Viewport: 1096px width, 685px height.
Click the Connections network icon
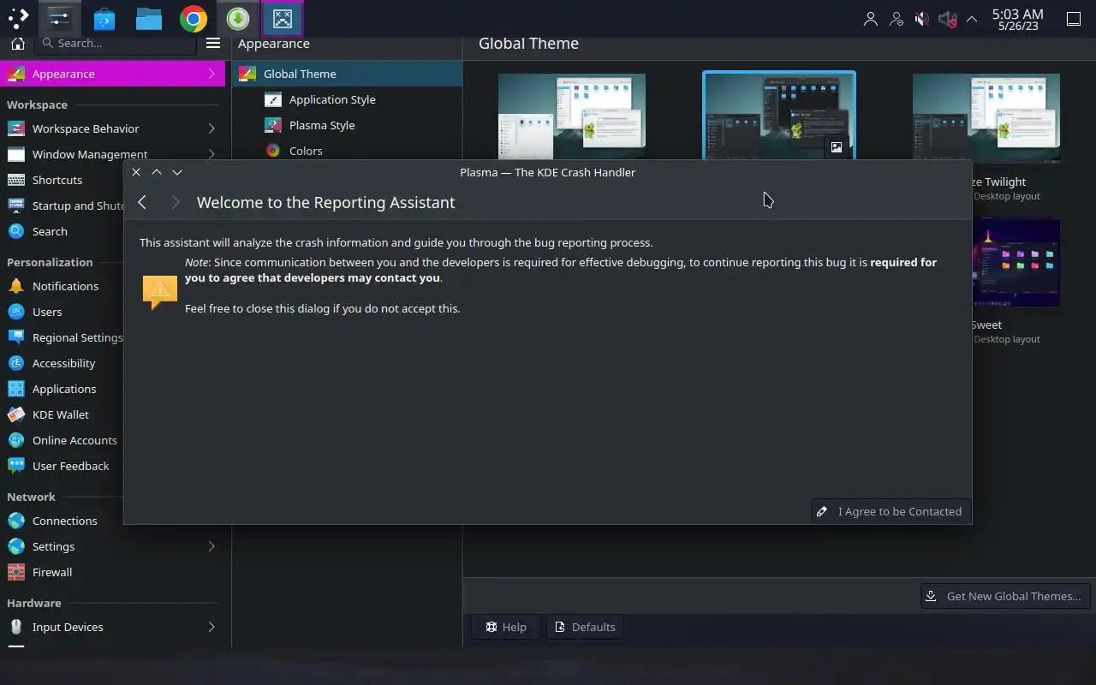point(15,521)
